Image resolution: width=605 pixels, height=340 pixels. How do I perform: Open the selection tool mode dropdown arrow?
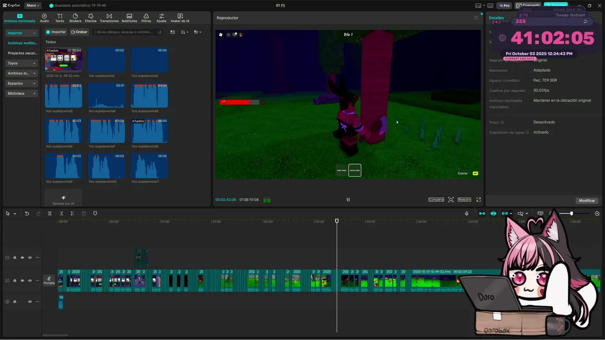click(x=15, y=213)
